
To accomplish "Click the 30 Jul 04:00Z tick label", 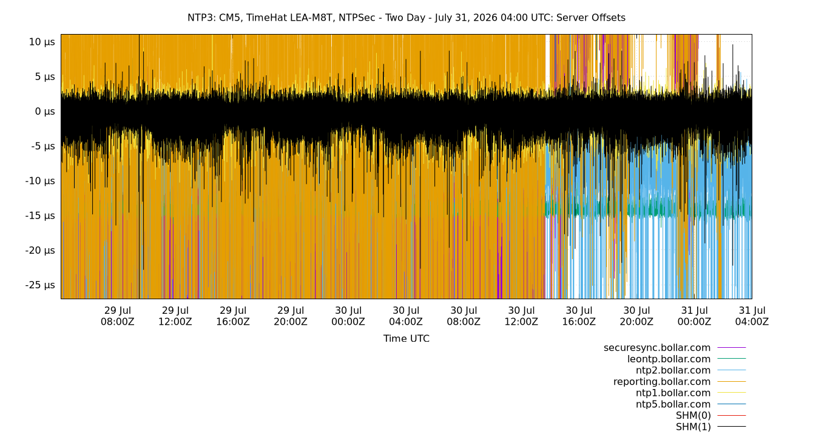I will [x=406, y=316].
